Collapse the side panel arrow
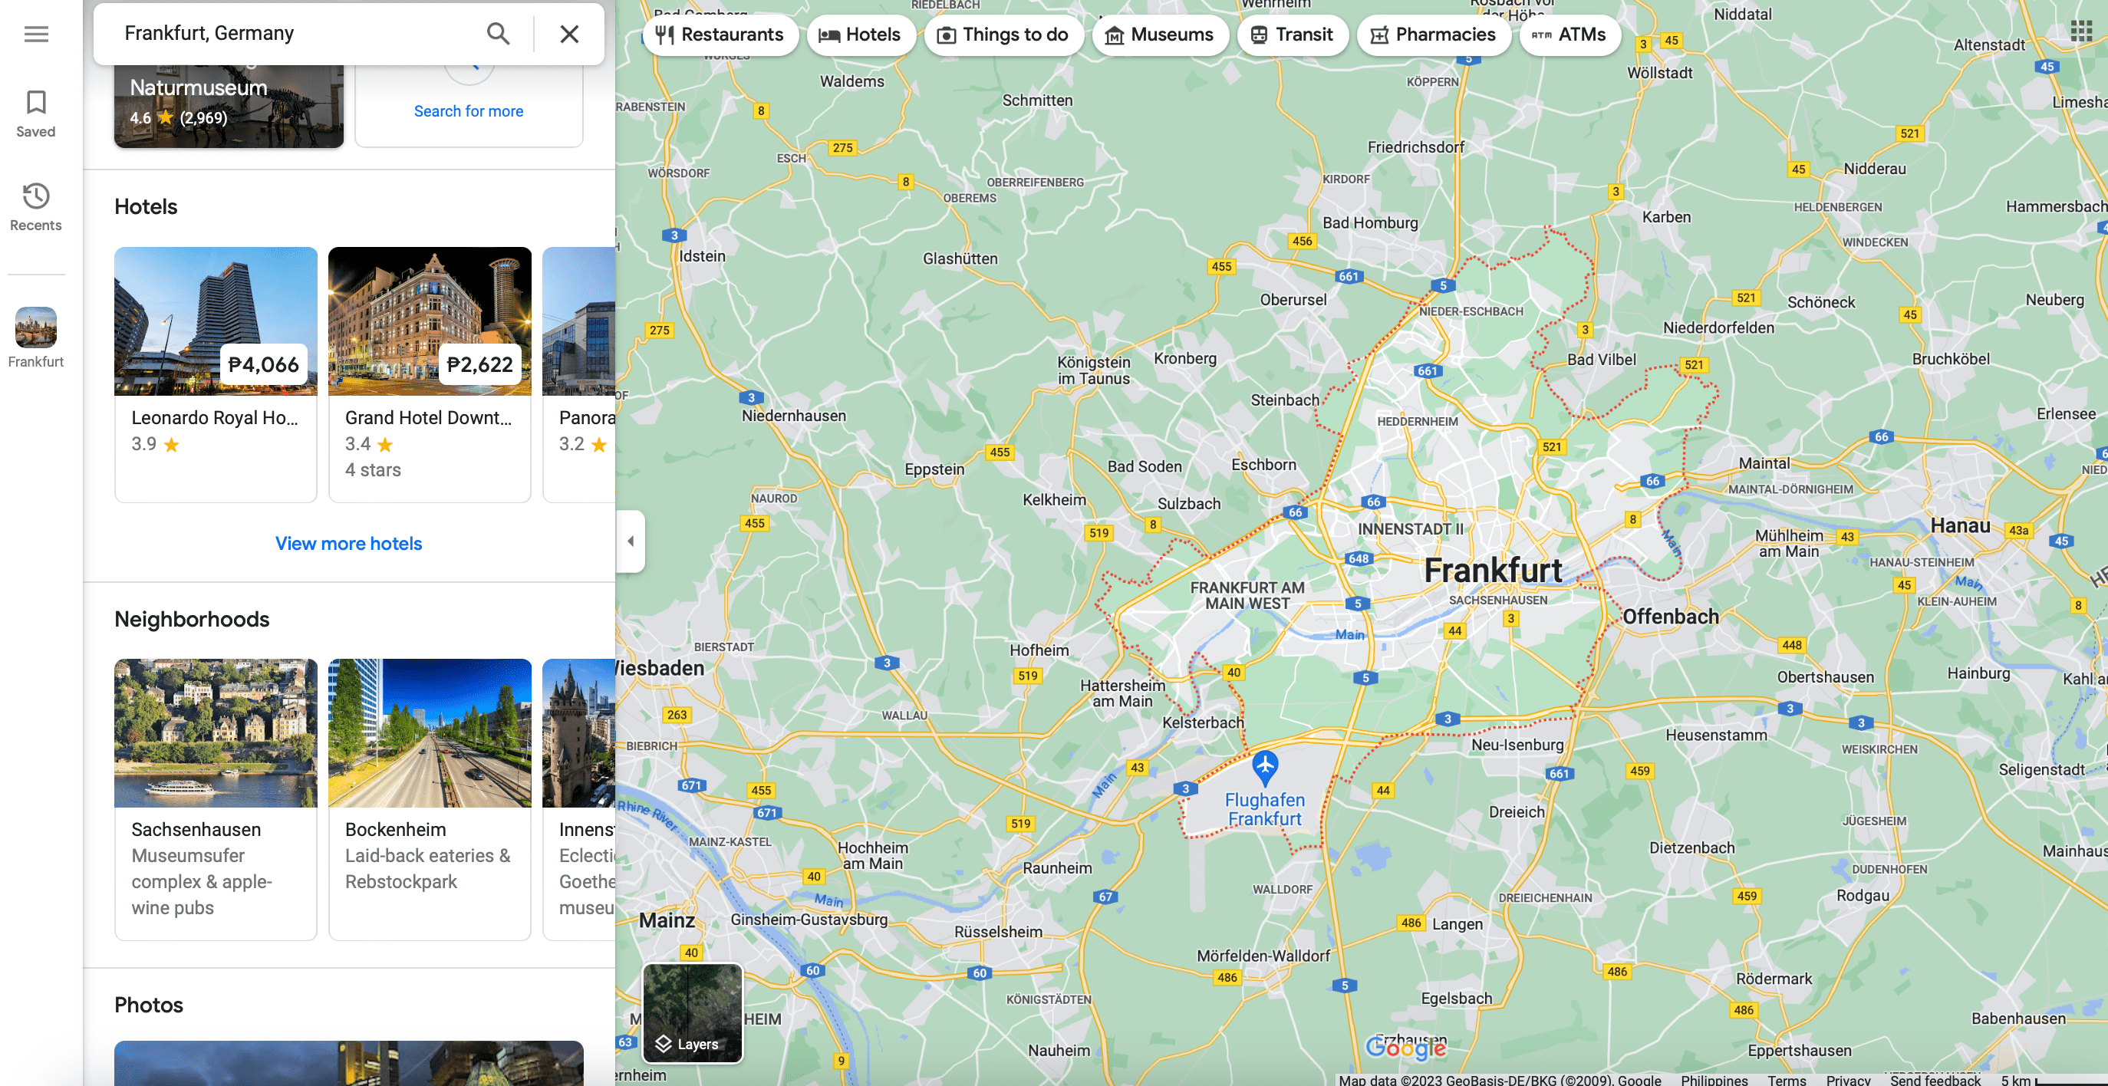This screenshot has height=1086, width=2108. pyautogui.click(x=630, y=541)
